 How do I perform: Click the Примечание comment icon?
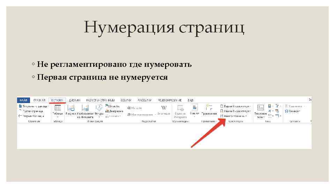tap(209, 108)
